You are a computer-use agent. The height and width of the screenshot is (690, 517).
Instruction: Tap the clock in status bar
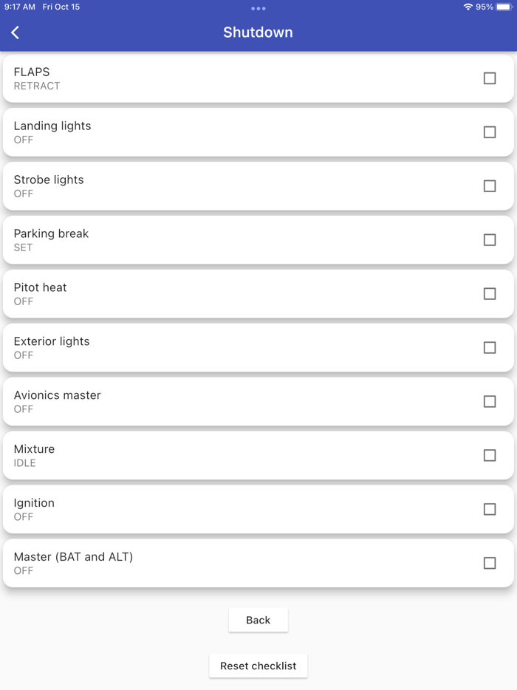tap(20, 7)
